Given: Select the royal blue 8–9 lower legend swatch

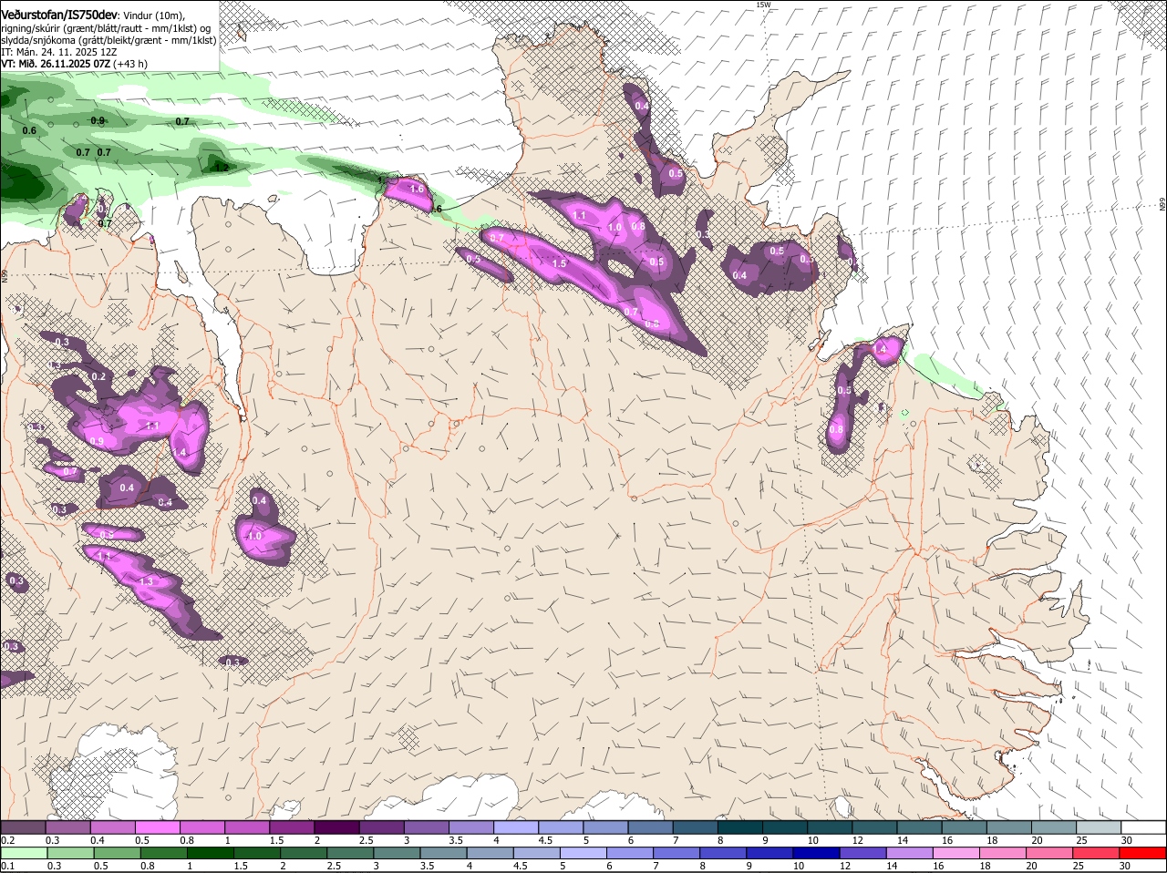Looking at the screenshot, I should [x=723, y=854].
